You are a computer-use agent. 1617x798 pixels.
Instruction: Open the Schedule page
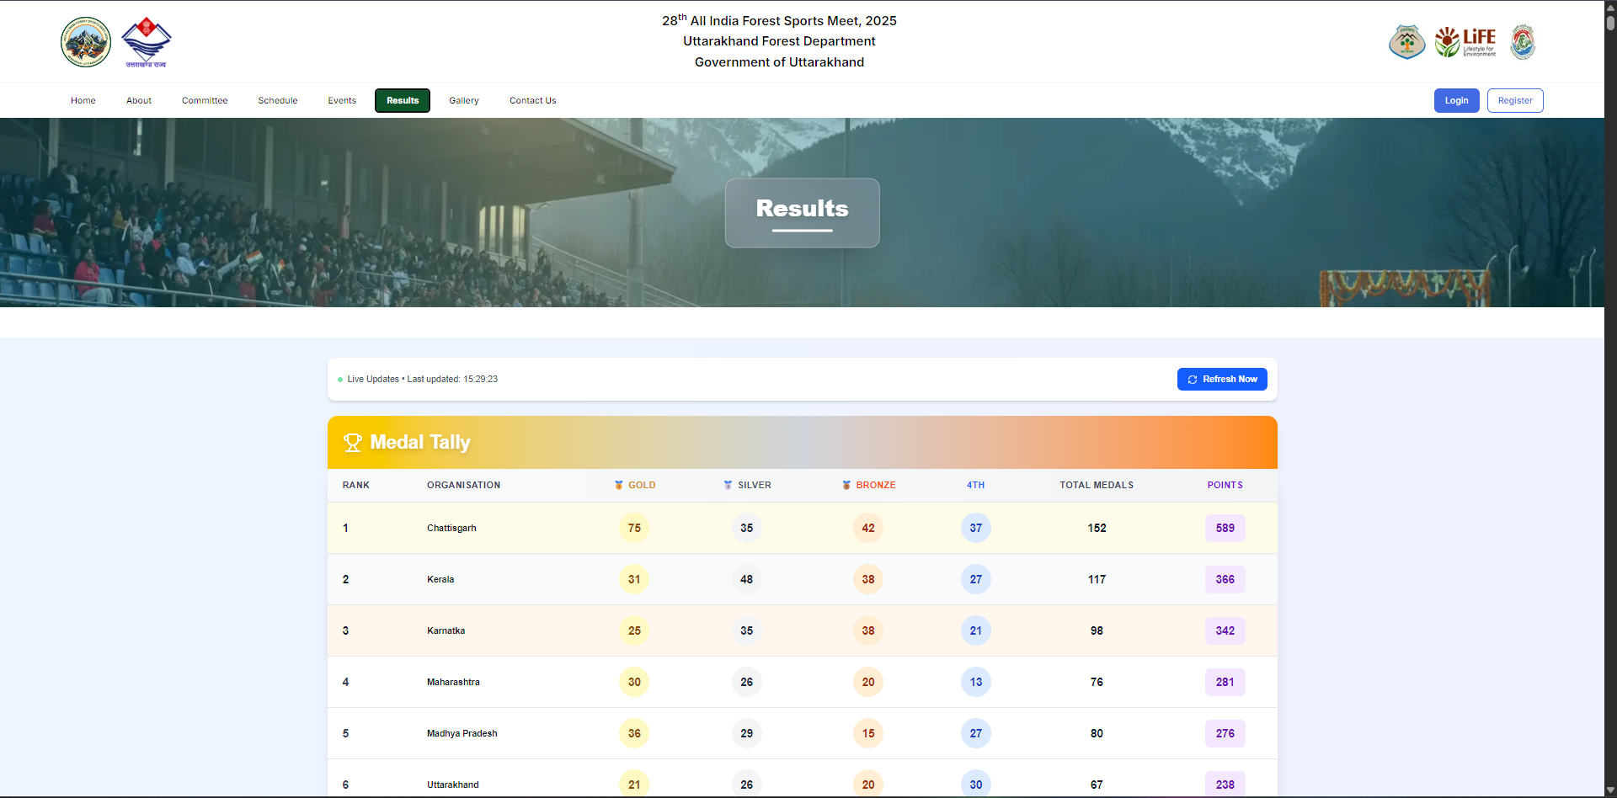pos(278,100)
